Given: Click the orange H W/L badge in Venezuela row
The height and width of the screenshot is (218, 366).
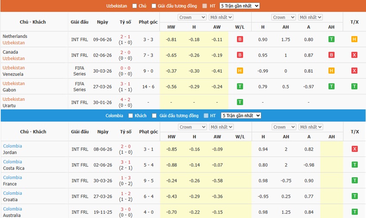Looking at the screenshot, I should click(x=240, y=71).
